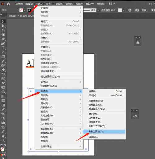Select the Paintbrush tool
Viewport: 155px width, 159px height.
[3, 61]
